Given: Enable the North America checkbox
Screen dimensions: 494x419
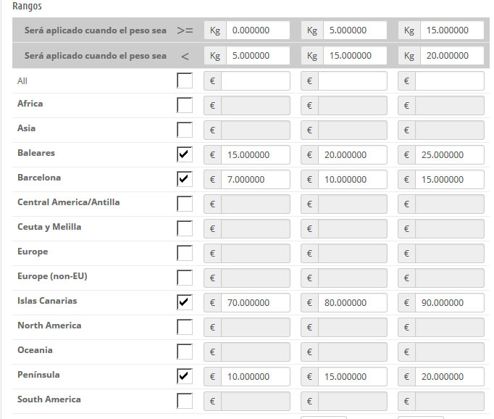Looking at the screenshot, I should pos(185,327).
